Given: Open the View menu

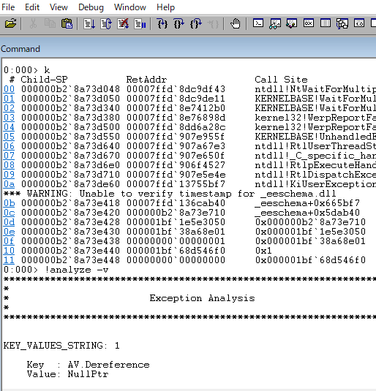Looking at the screenshot, I should click(x=59, y=7).
